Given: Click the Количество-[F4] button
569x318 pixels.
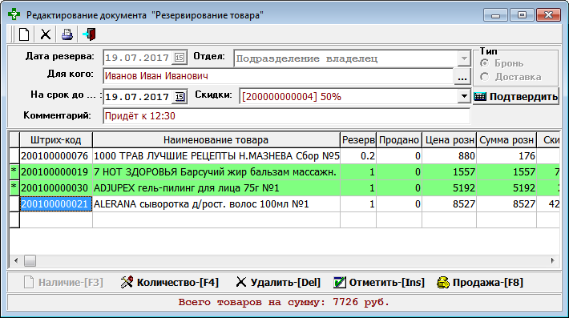Looking at the screenshot, I should tap(170, 283).
